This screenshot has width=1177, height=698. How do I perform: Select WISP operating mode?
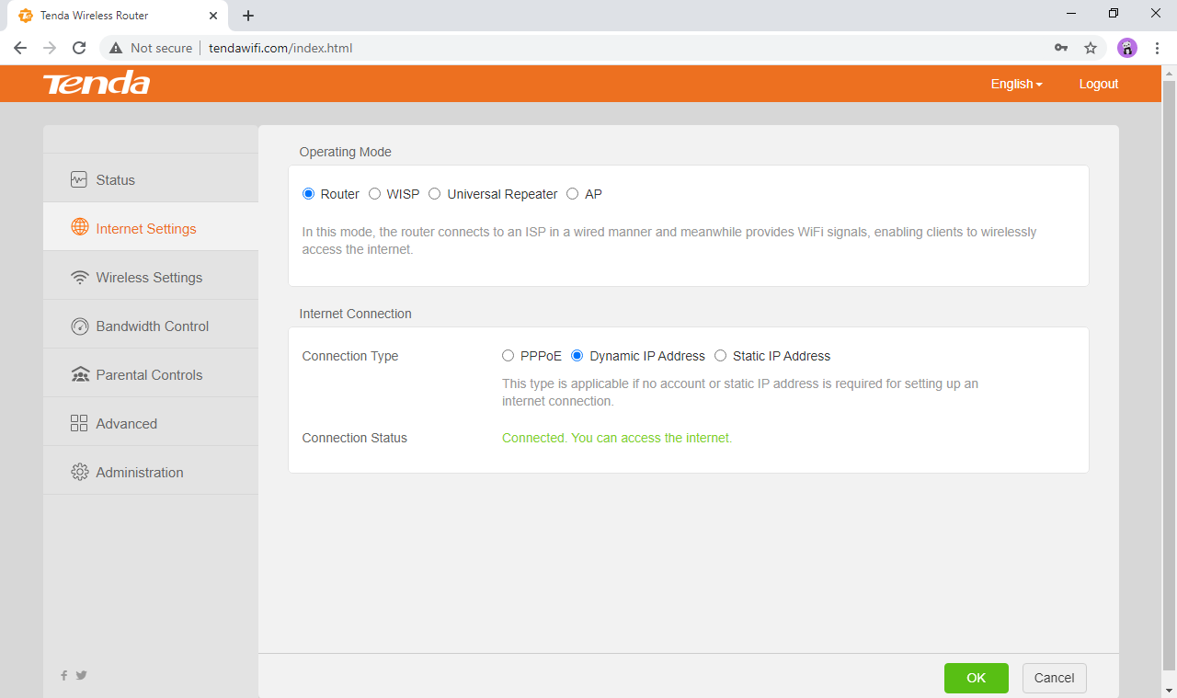(375, 194)
